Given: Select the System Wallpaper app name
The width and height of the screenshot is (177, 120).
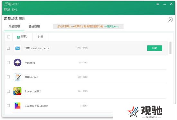Looking at the screenshot, I should 36,106.
